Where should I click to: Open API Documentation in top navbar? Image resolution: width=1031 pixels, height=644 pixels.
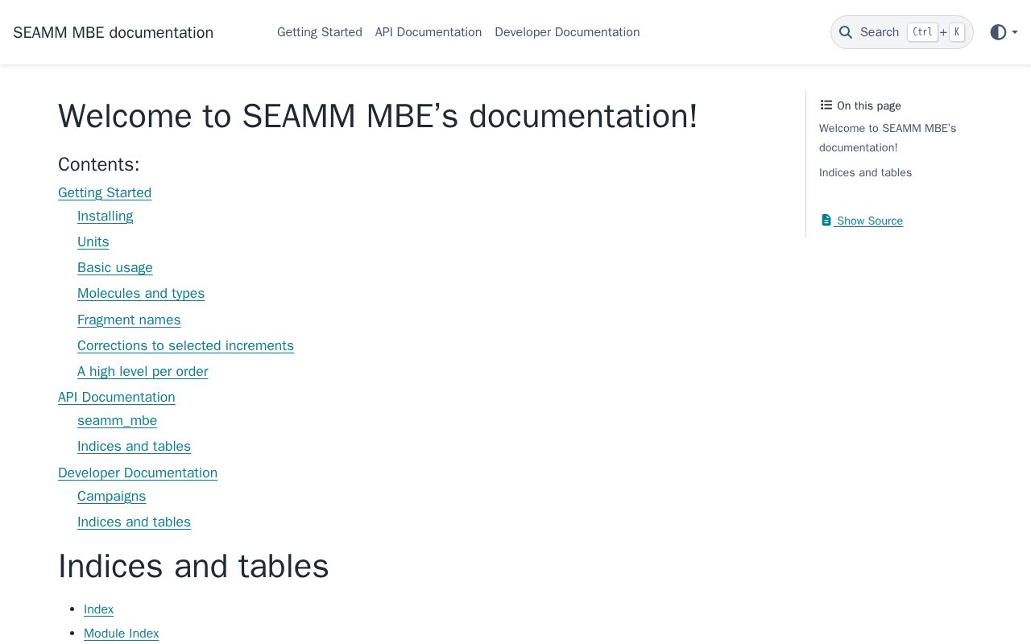[429, 32]
